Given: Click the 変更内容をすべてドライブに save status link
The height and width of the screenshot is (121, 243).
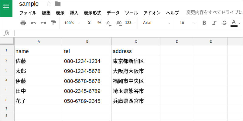Looking at the screenshot, I should tap(214, 12).
